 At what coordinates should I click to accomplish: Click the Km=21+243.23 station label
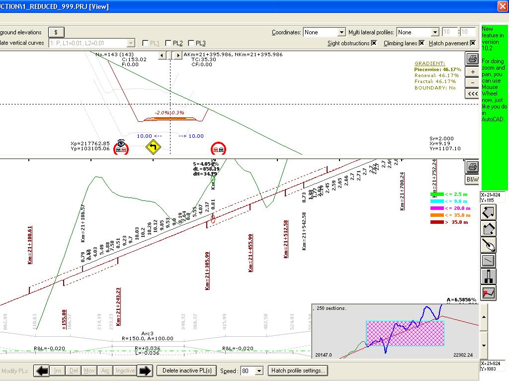click(x=118, y=306)
